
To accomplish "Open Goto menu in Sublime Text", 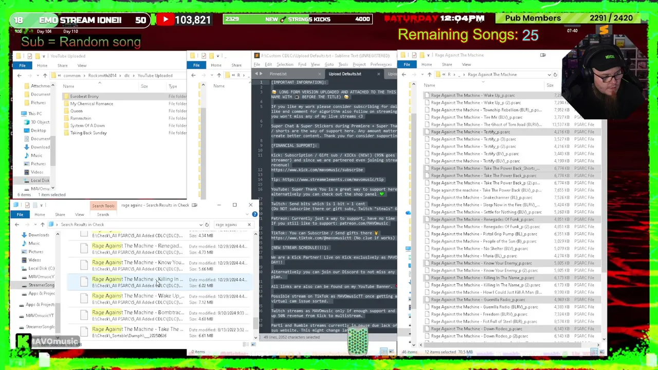I will tap(329, 64).
